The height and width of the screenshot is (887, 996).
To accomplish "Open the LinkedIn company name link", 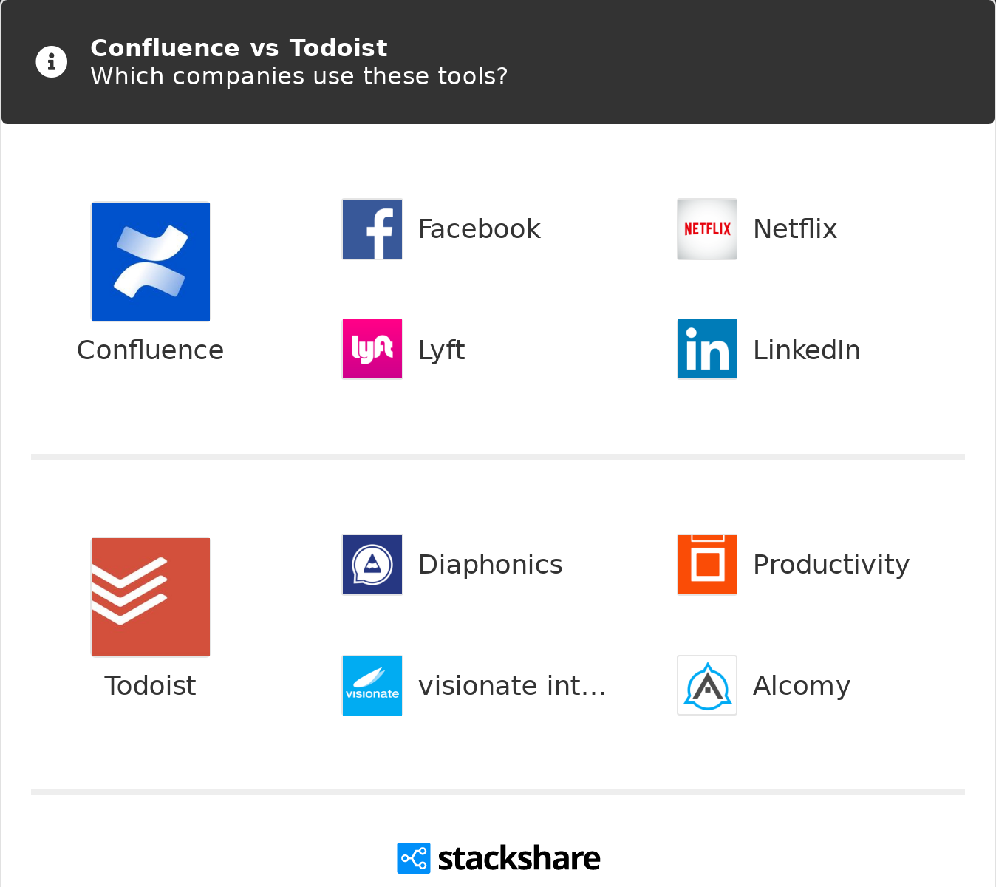I will click(x=806, y=350).
